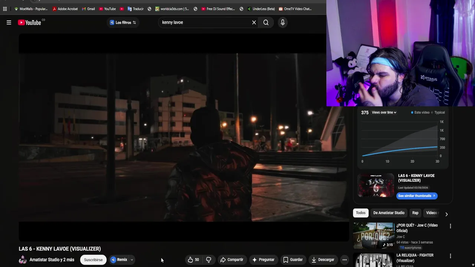Open LA RELIQUIA - FIGHTER video title
This screenshot has height=267, width=475.
click(x=415, y=258)
